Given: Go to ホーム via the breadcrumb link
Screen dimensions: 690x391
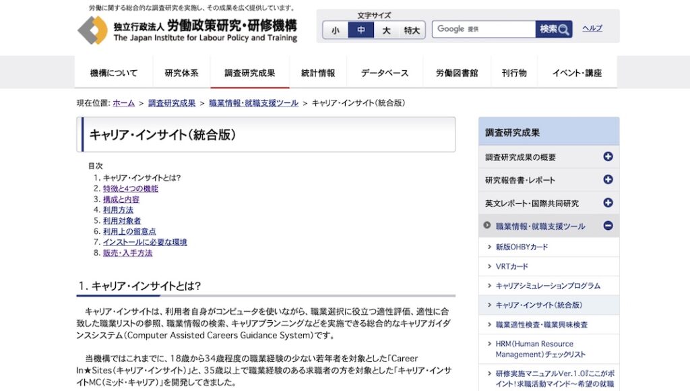Looking at the screenshot, I should point(123,103).
